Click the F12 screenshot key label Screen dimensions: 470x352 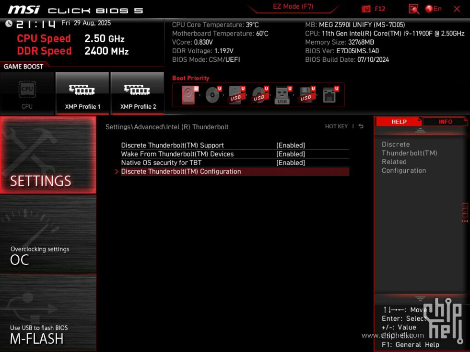click(380, 9)
